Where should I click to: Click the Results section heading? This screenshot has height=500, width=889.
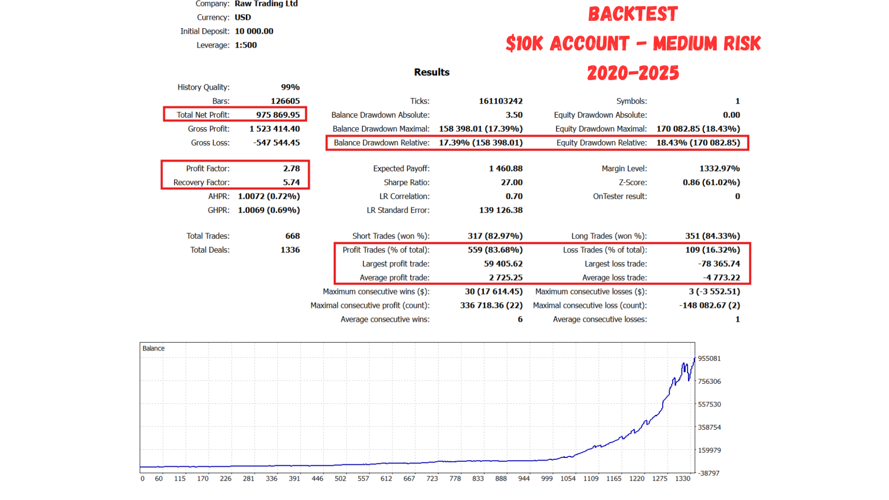pos(432,72)
